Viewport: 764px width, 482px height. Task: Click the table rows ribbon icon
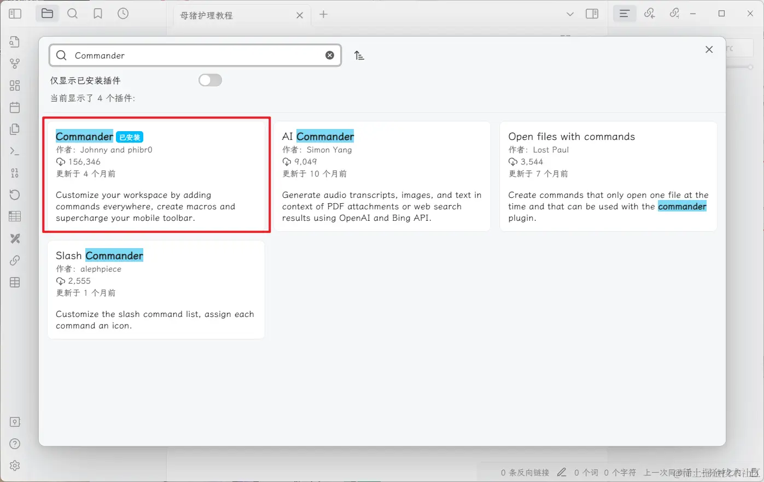coord(15,217)
